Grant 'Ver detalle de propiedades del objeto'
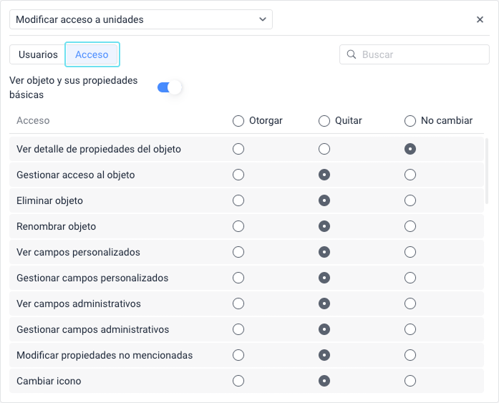 coord(238,149)
